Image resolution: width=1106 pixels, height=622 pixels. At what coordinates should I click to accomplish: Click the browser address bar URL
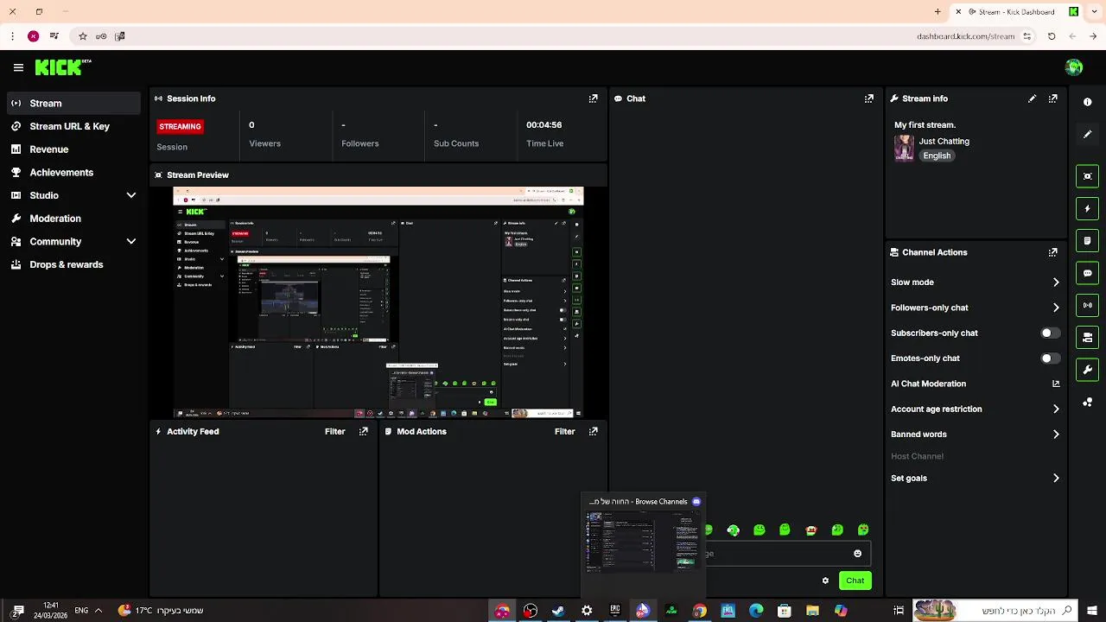click(965, 36)
